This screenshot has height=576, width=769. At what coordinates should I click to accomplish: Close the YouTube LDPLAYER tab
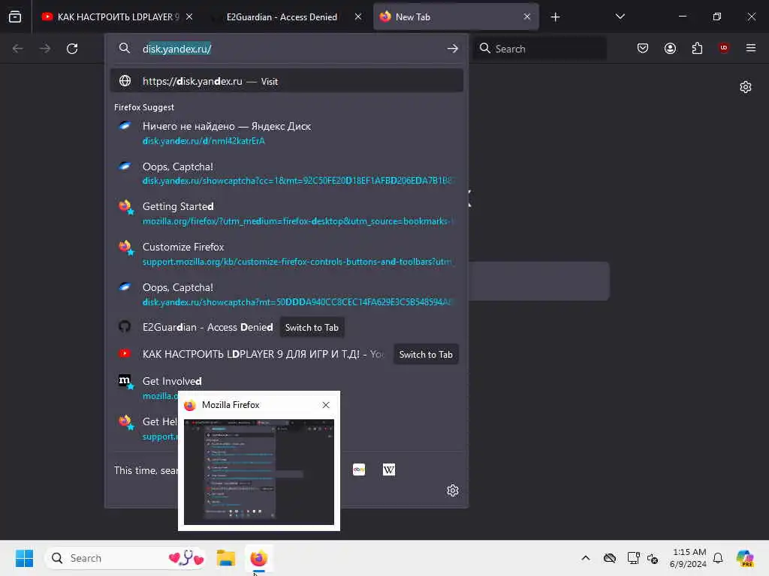pyautogui.click(x=189, y=16)
